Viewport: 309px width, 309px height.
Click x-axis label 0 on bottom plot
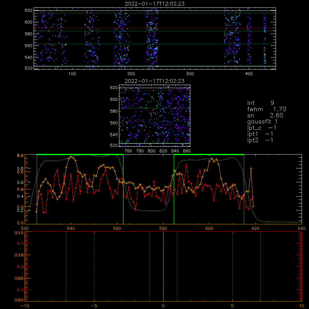[x=163, y=306]
